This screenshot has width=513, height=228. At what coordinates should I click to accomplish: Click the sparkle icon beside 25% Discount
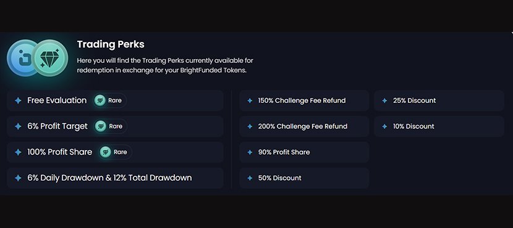[384, 101]
